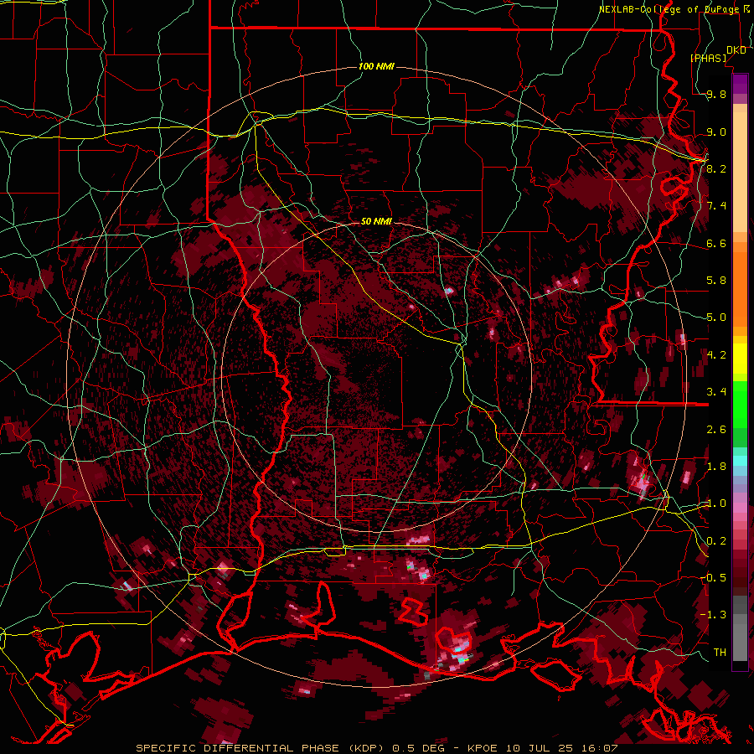
Task: Click the NEXLAB-College of DuPage credit text
Action: point(669,9)
